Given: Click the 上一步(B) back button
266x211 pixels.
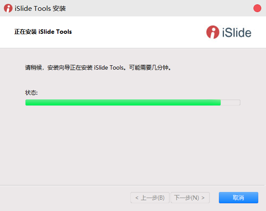Looking at the screenshot, I should coord(150,198).
